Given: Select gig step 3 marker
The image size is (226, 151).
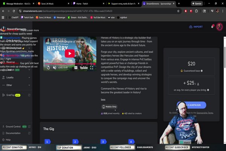Looking at the screenshot, I should [x=103, y=142].
